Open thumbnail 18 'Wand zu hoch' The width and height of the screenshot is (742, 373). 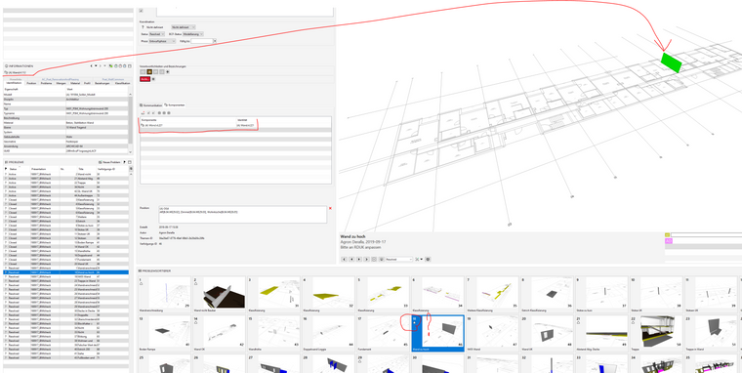tap(437, 333)
